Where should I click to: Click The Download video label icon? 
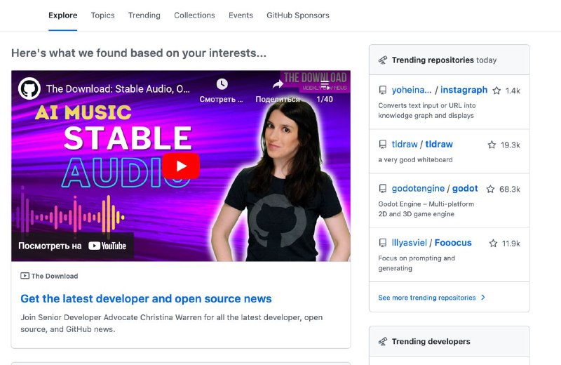pos(25,275)
